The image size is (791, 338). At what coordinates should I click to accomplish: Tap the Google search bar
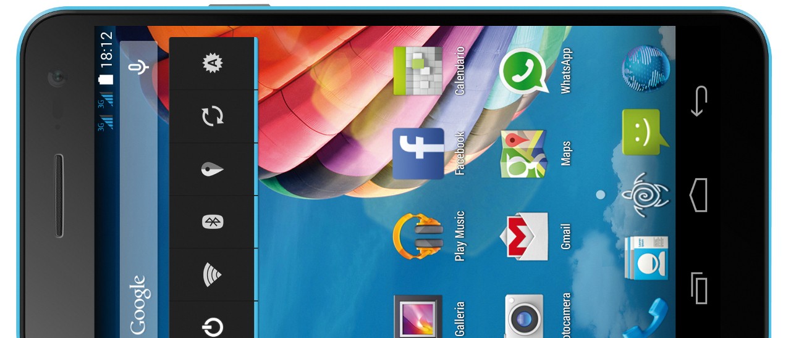(138, 189)
